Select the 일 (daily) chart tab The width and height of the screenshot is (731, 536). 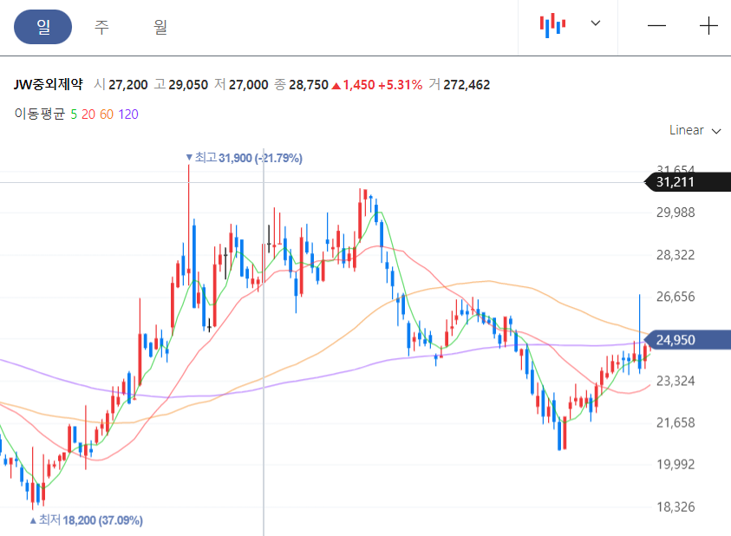tap(42, 27)
